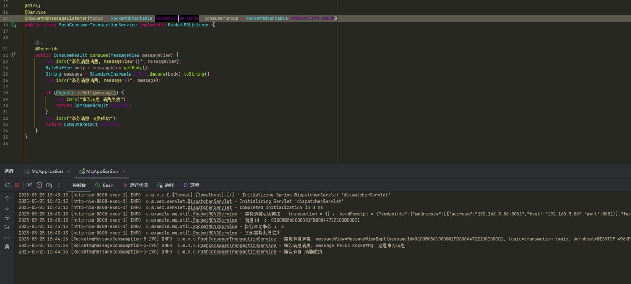Viewport: 631px width, 284px height.
Task: Expand the author inlay hint dropdown above @Override
Action: 39,43
